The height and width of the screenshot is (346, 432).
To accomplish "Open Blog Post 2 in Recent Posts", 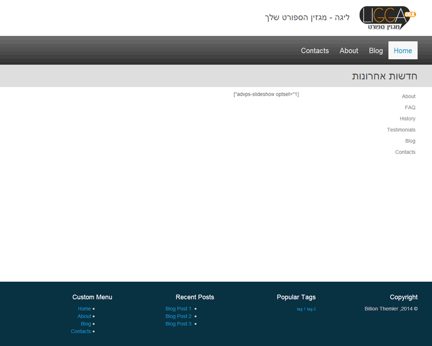I will 178,316.
